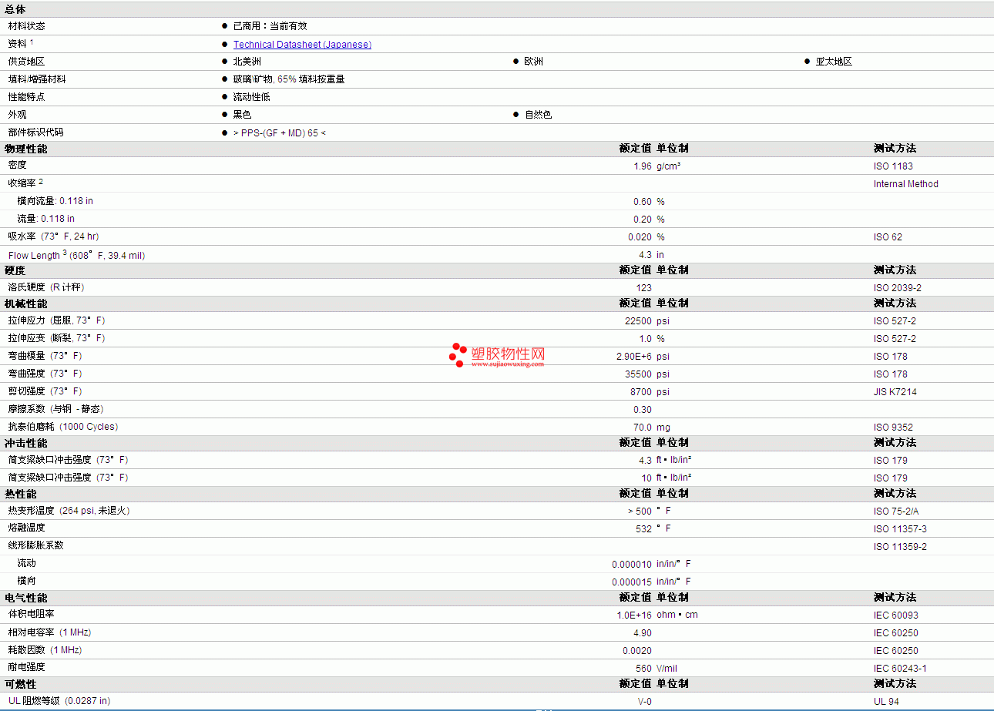Click ISO 11357-3 test method
The width and height of the screenshot is (994, 711).
[900, 529]
